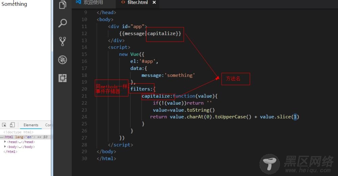Image resolution: width=338 pixels, height=176 pixels.
Task: Click the '<body>' tag on line 10
Action: point(105,19)
